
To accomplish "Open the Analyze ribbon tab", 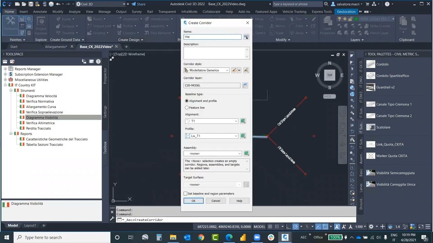I will click(74, 11).
